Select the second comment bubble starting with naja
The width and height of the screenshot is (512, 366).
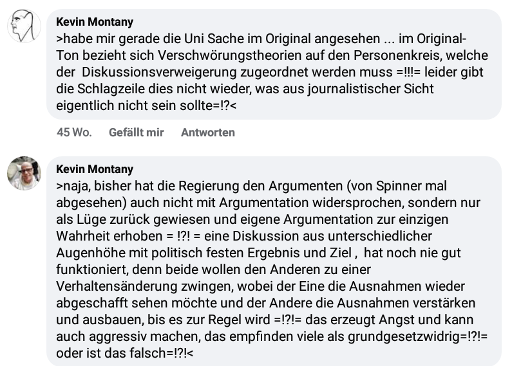(x=274, y=261)
